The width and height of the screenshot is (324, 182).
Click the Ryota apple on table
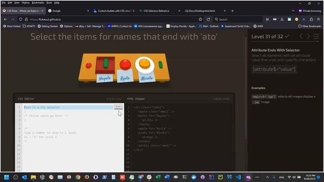pyautogui.click(x=125, y=64)
